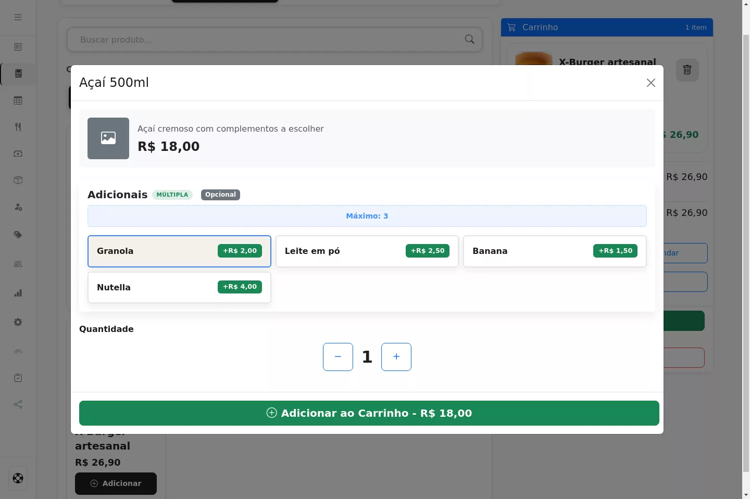Select the Nutella additional

point(179,287)
